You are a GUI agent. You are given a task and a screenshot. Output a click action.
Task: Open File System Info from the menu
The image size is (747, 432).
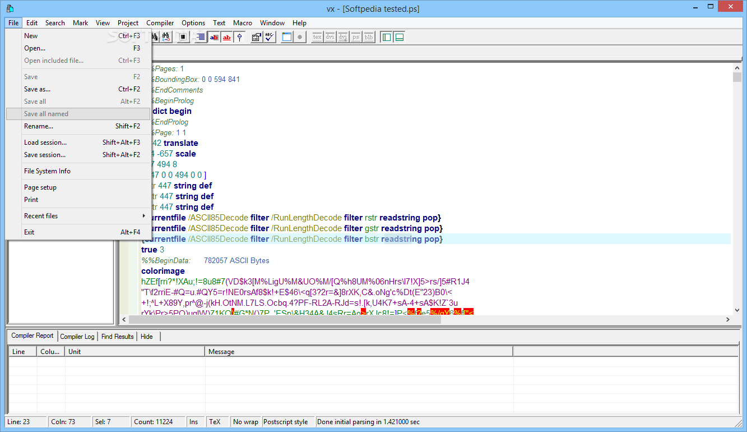point(78,171)
